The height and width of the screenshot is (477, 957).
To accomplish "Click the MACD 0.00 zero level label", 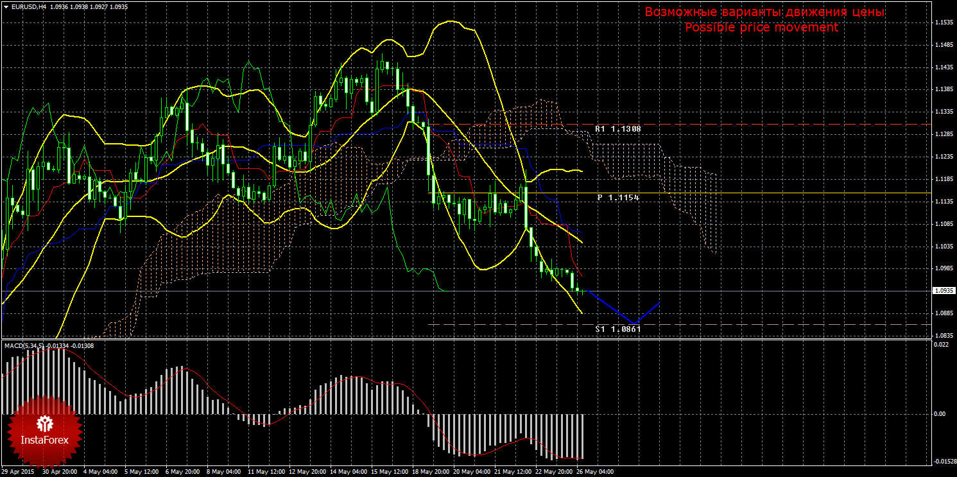I will pyautogui.click(x=940, y=414).
